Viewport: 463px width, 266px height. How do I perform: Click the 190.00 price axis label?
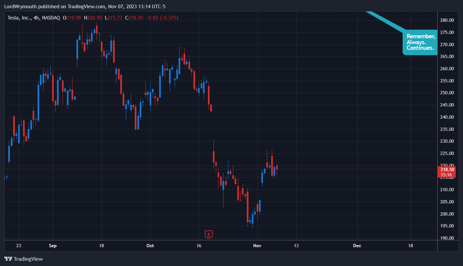448,238
